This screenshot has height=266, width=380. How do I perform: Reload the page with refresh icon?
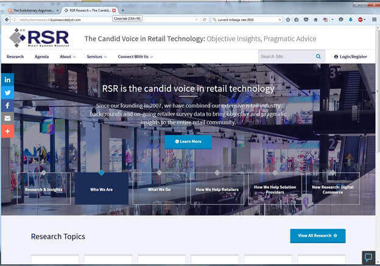pos(205,19)
